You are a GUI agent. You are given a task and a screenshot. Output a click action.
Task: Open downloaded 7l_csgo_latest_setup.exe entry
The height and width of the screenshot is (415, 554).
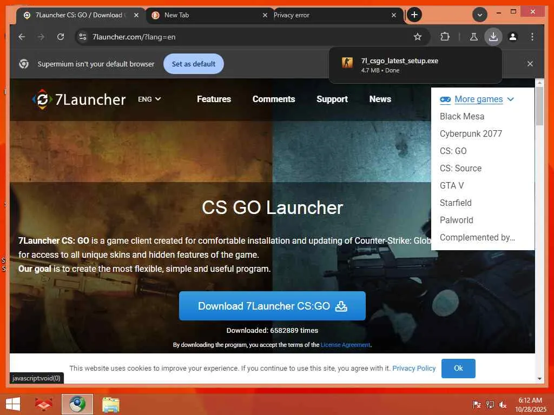pos(415,65)
